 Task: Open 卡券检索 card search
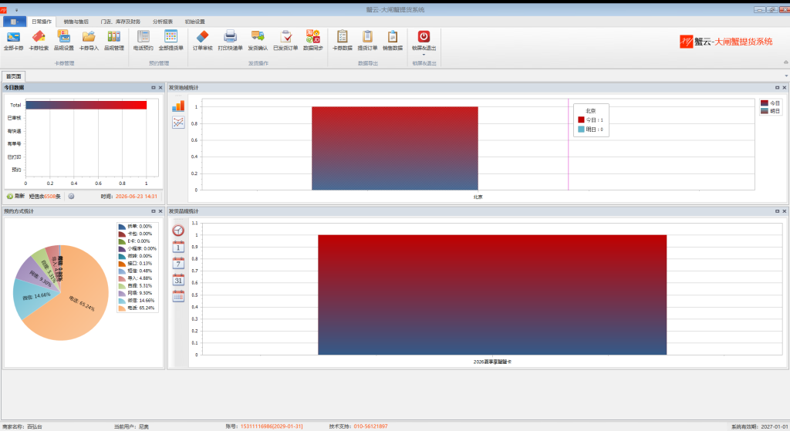39,40
